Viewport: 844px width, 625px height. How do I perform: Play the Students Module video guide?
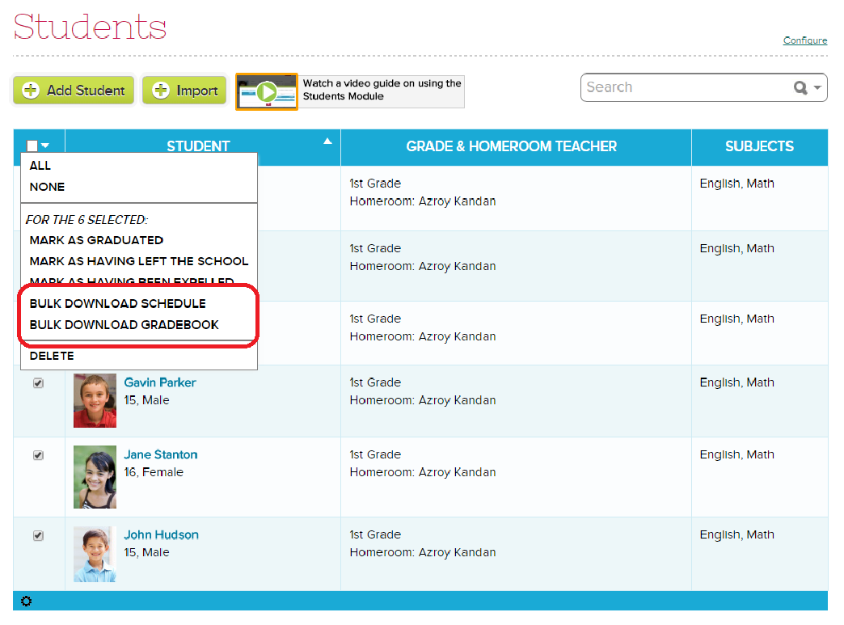tap(267, 91)
